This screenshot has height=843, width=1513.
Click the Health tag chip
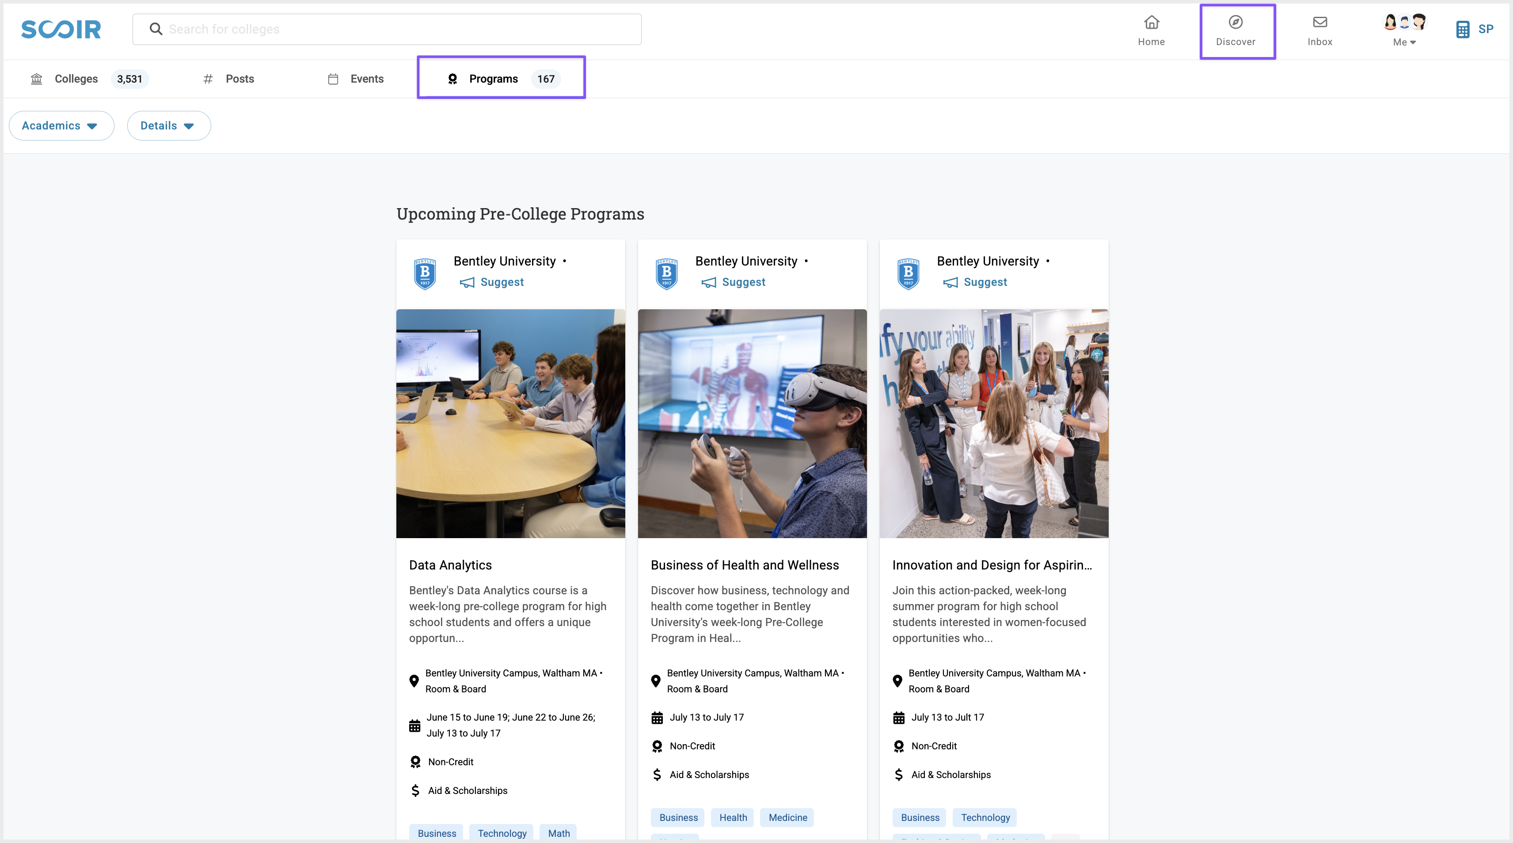point(733,817)
